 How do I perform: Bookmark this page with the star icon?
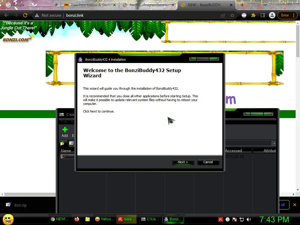[232, 15]
